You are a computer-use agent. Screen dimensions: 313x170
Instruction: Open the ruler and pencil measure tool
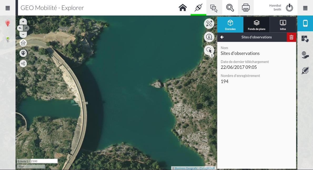209,24
